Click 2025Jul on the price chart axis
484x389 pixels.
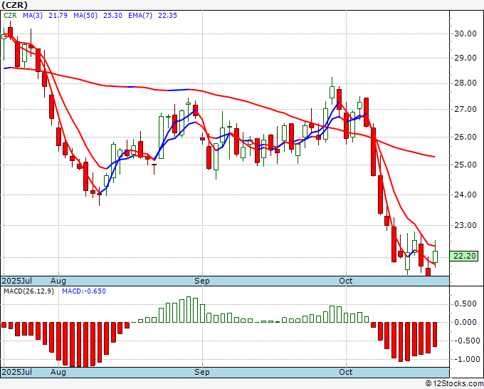point(17,281)
